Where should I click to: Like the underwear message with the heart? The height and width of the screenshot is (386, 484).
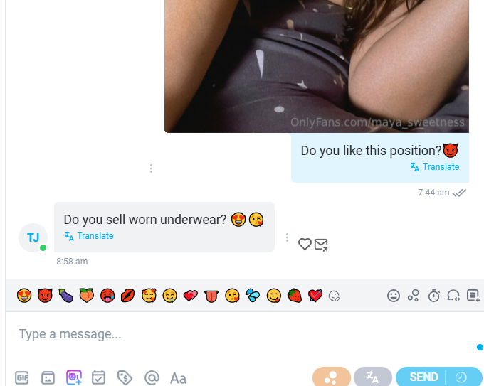(x=305, y=244)
